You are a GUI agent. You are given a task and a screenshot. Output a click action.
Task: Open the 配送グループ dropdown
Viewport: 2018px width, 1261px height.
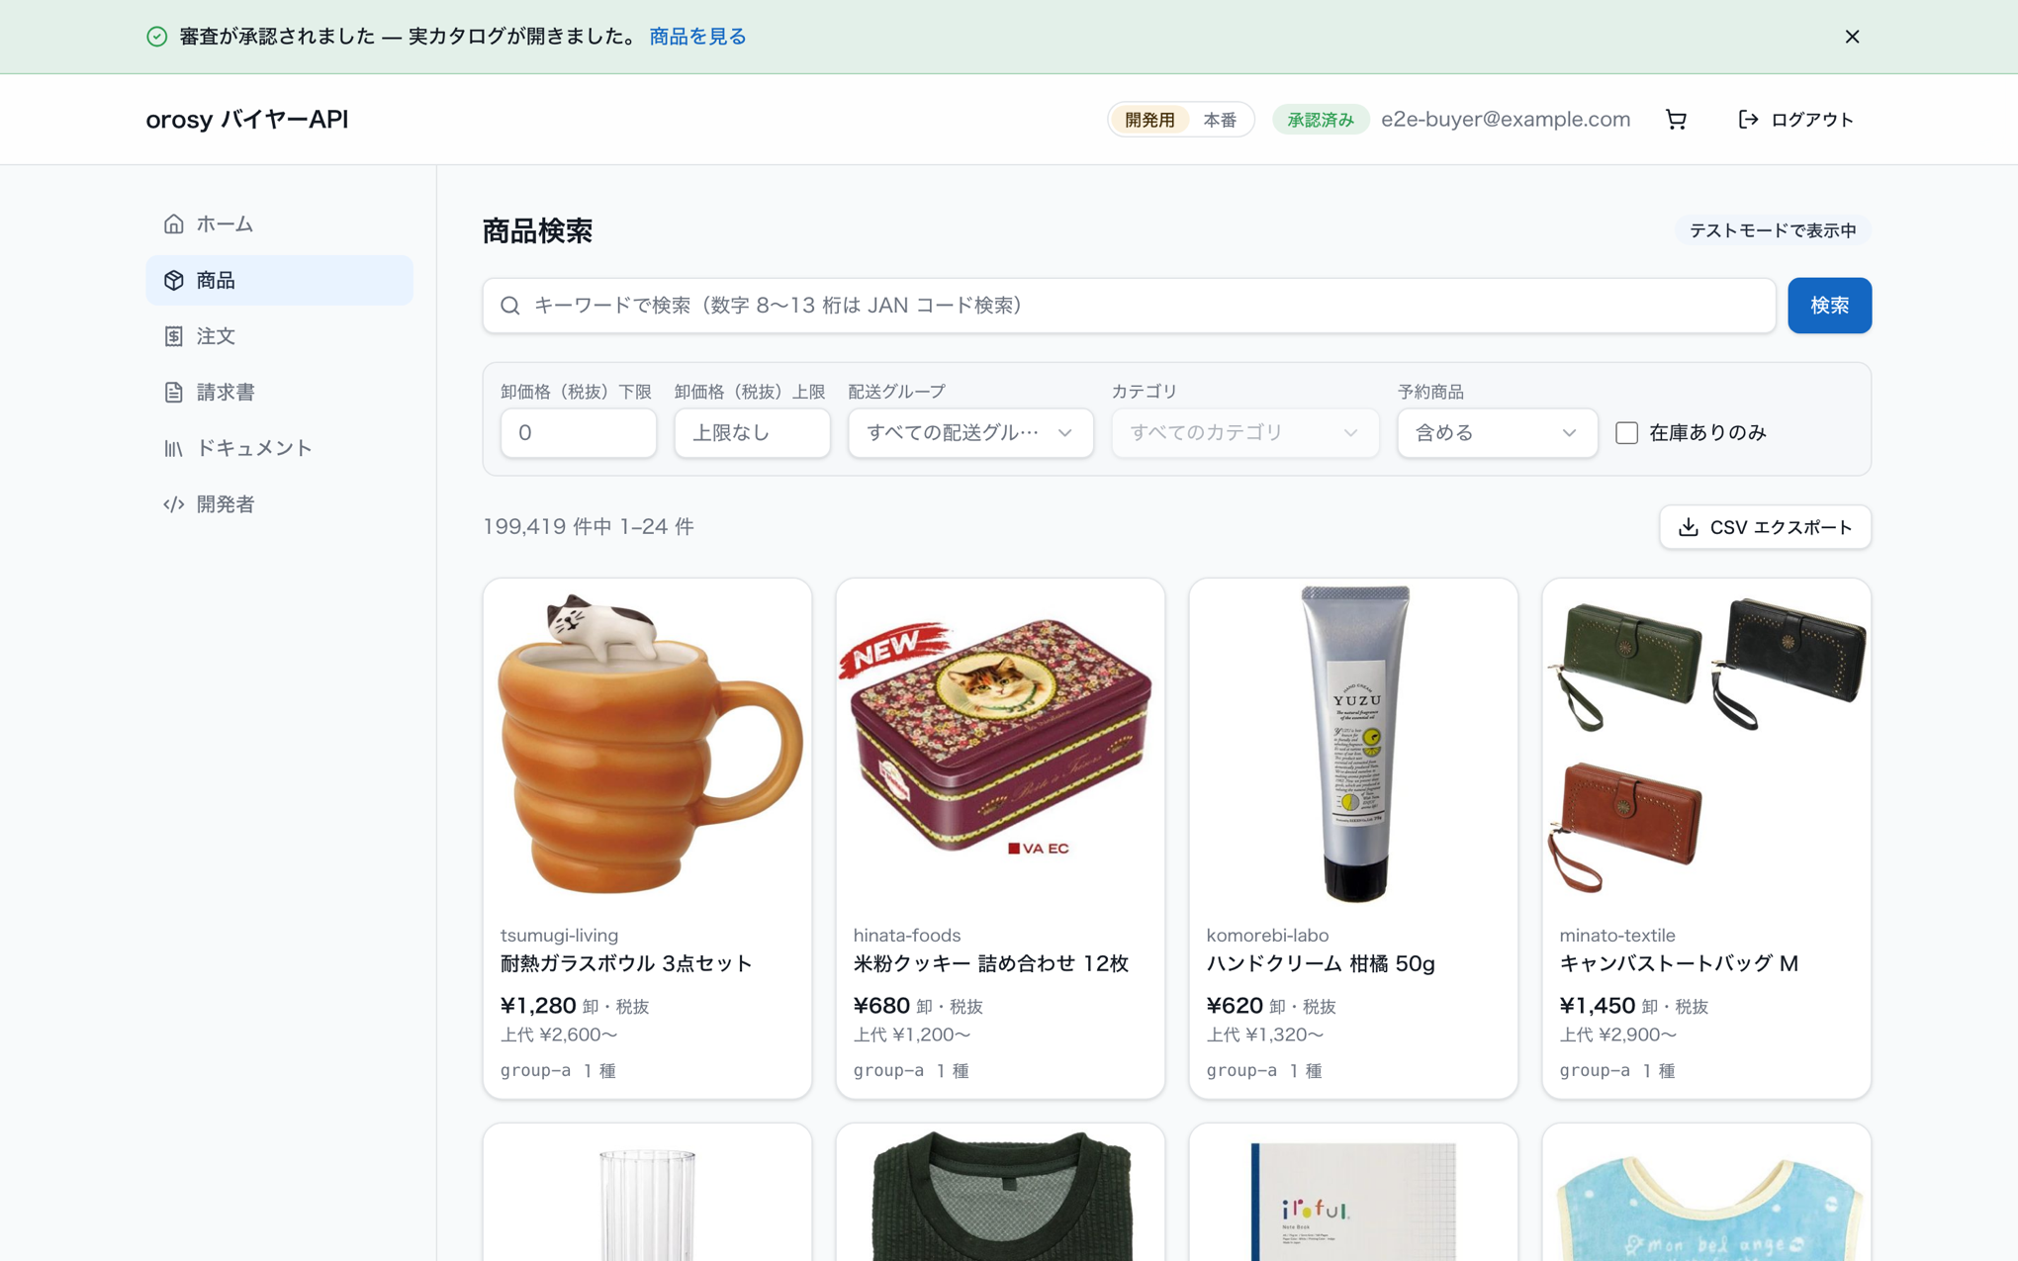pyautogui.click(x=970, y=433)
